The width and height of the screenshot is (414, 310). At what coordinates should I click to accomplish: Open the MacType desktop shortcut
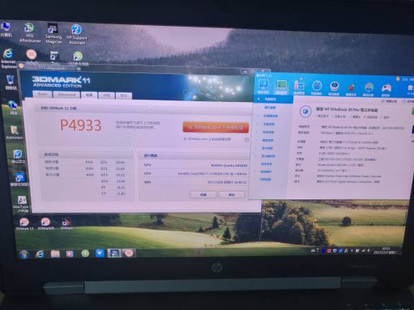(x=21, y=204)
